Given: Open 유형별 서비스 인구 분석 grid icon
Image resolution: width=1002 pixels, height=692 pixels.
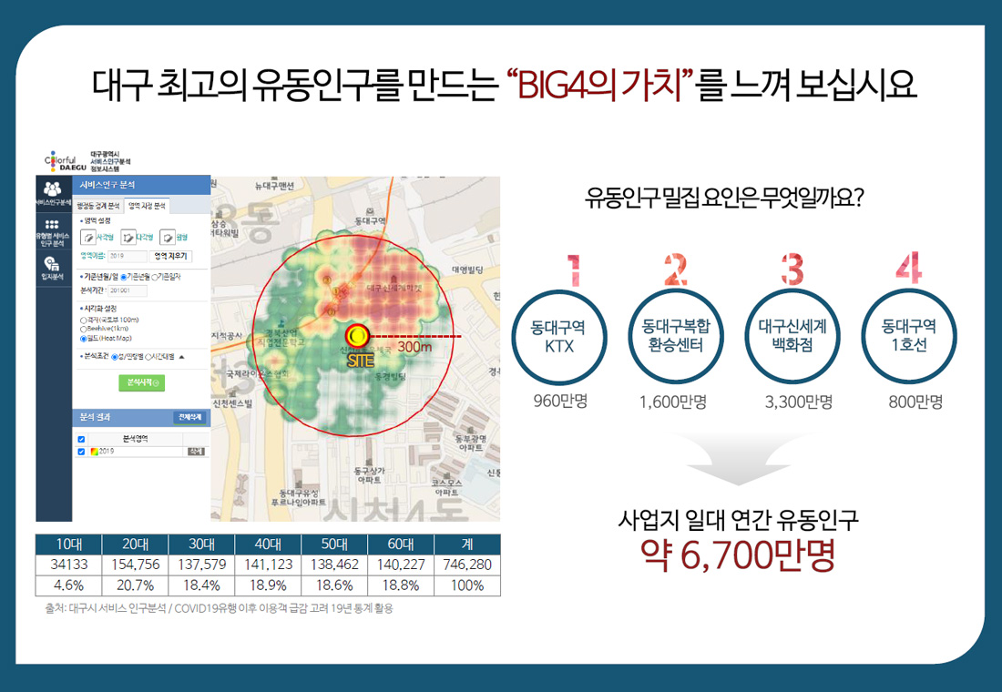Looking at the screenshot, I should [52, 224].
